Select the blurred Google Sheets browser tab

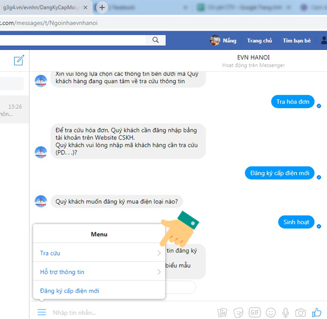(244, 8)
